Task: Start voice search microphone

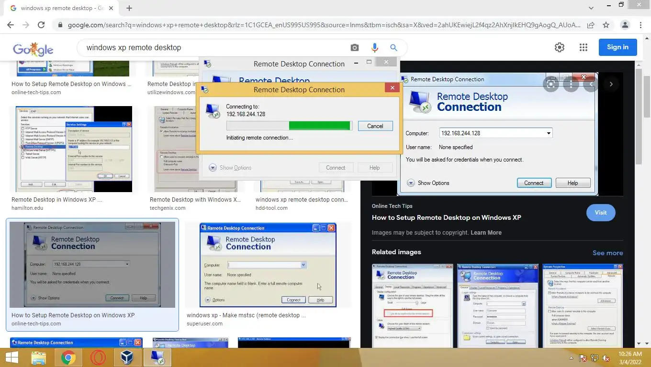Action: [x=374, y=47]
